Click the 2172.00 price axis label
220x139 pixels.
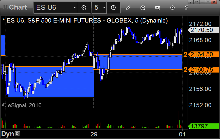[x=200, y=24]
